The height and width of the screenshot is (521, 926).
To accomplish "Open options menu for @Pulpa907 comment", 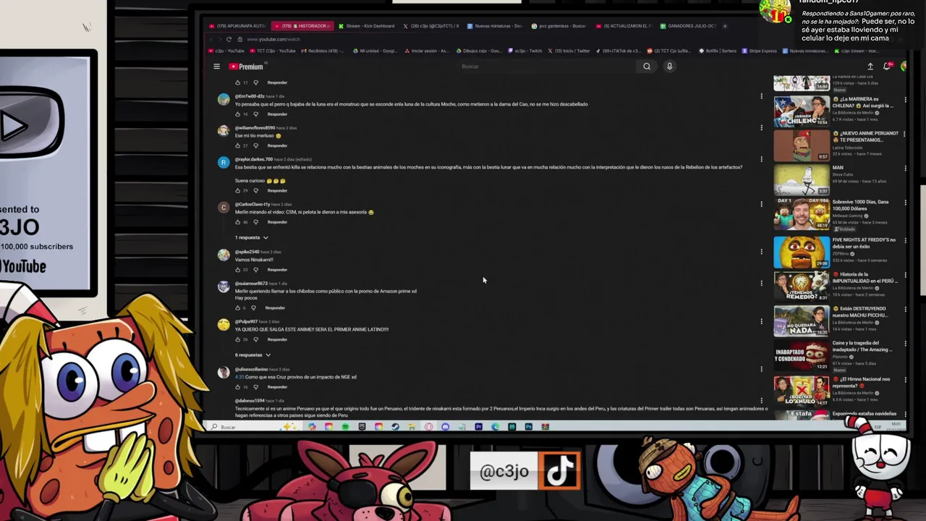I will point(761,321).
